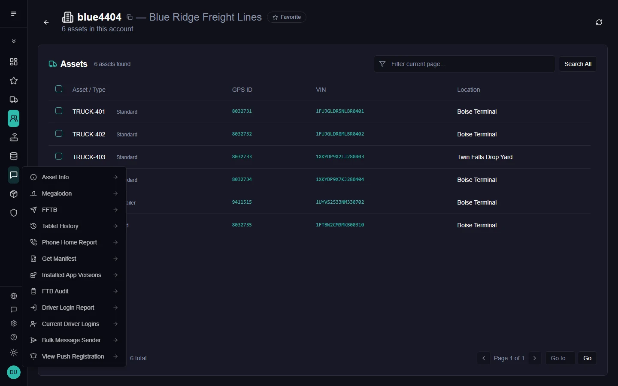The width and height of the screenshot is (618, 386).
Task: Mark account with Favorite button
Action: click(x=287, y=17)
